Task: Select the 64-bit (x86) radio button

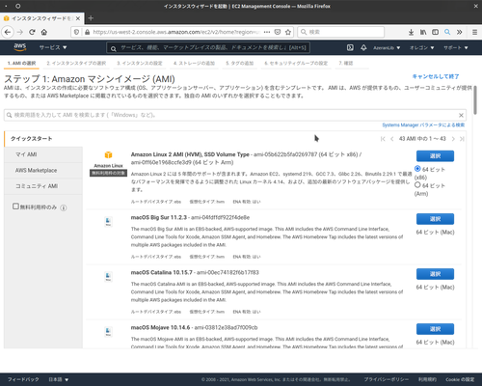Action: click(417, 169)
